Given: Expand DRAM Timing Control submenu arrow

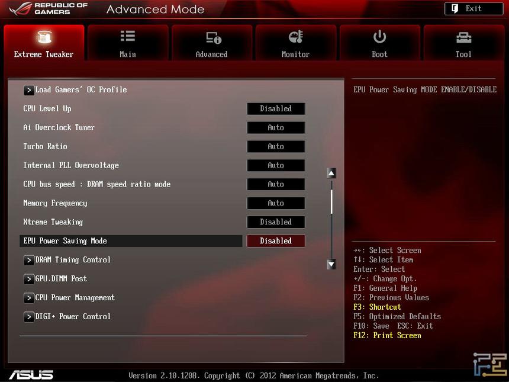Looking at the screenshot, I should pos(29,260).
